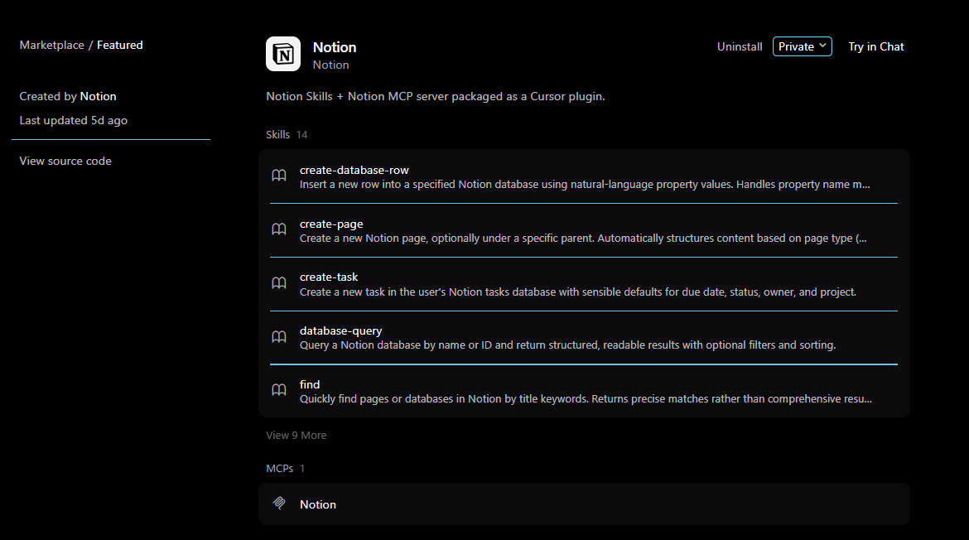Click the creator name Notion
The image size is (969, 540).
coord(98,96)
